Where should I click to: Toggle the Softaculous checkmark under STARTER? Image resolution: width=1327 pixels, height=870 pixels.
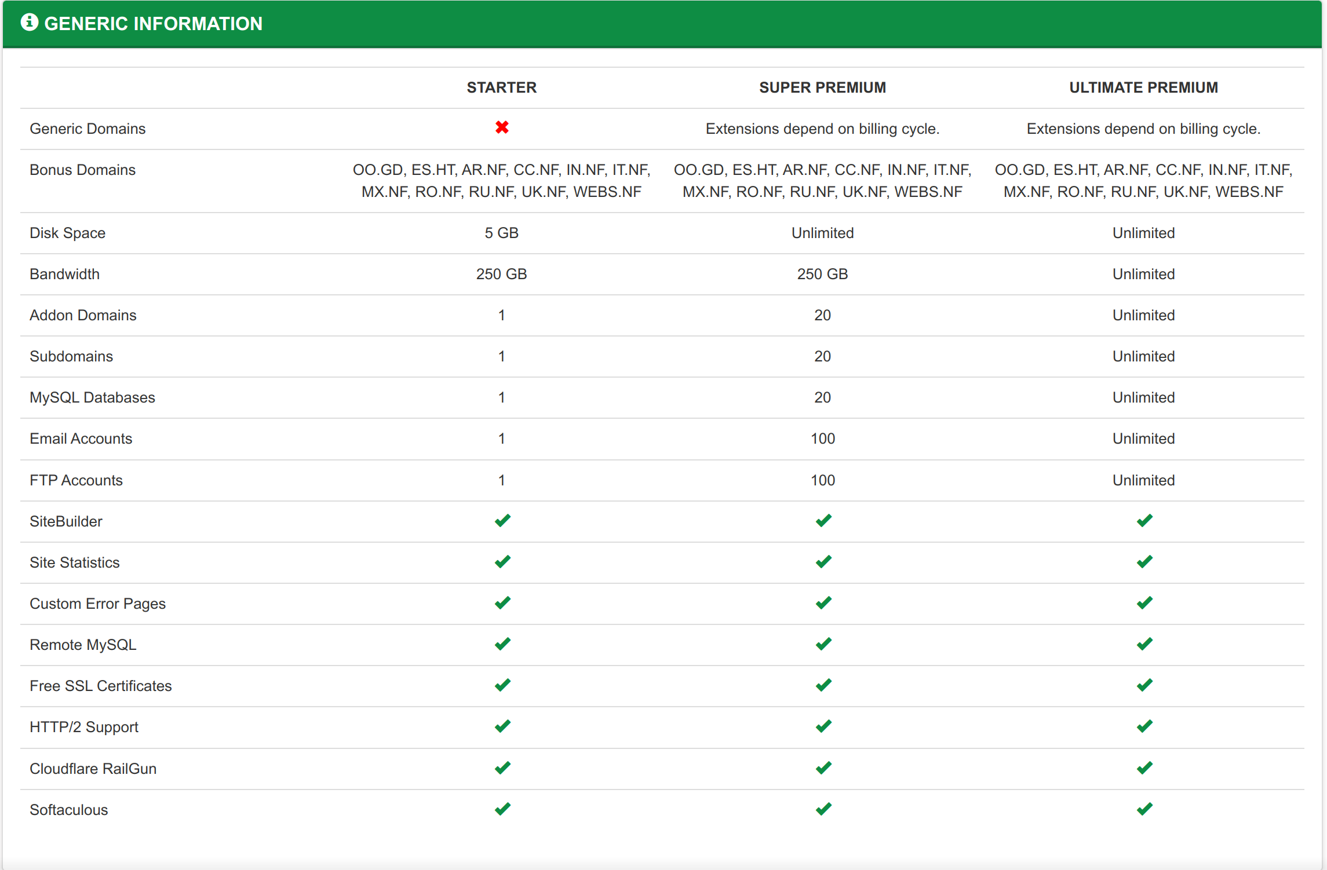(502, 809)
